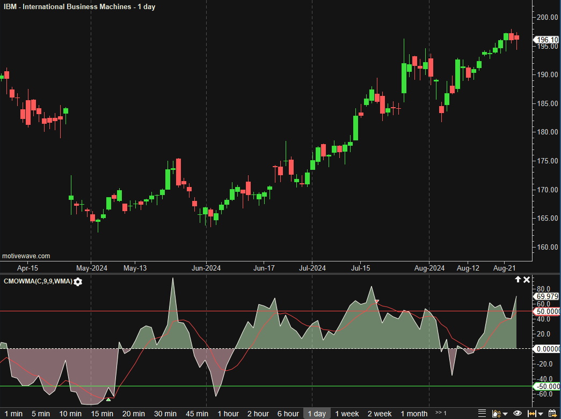The height and width of the screenshot is (419, 561).
Task: Click the 196.10 current price label
Action: click(547, 40)
